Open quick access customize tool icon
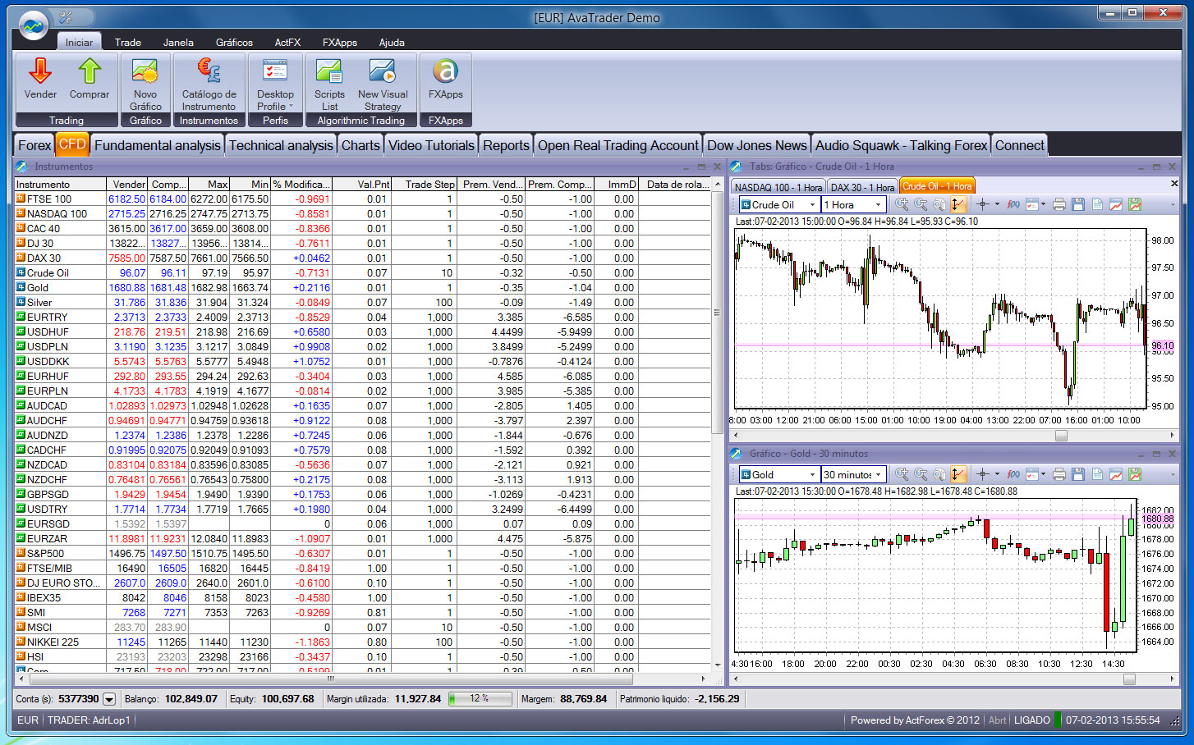Screen dimensions: 1194x745 coord(67,17)
